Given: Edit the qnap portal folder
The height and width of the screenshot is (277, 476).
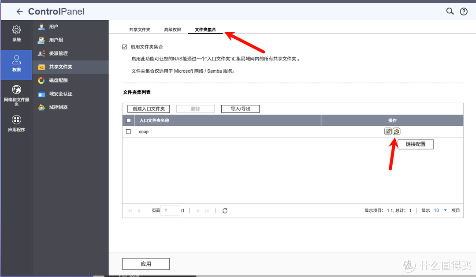Looking at the screenshot, I should [388, 131].
